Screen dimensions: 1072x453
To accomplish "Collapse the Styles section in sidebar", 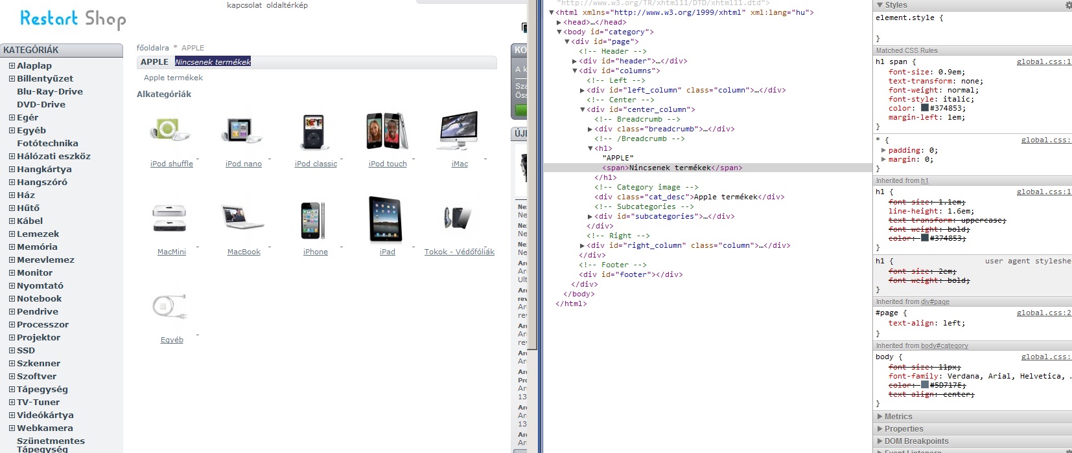I will [880, 5].
